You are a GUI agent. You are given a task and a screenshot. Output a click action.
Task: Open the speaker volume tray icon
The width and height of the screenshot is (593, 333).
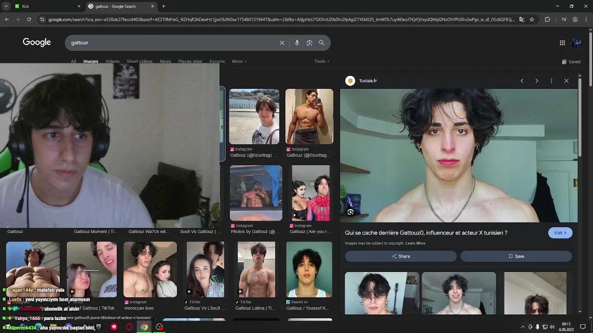click(x=552, y=327)
